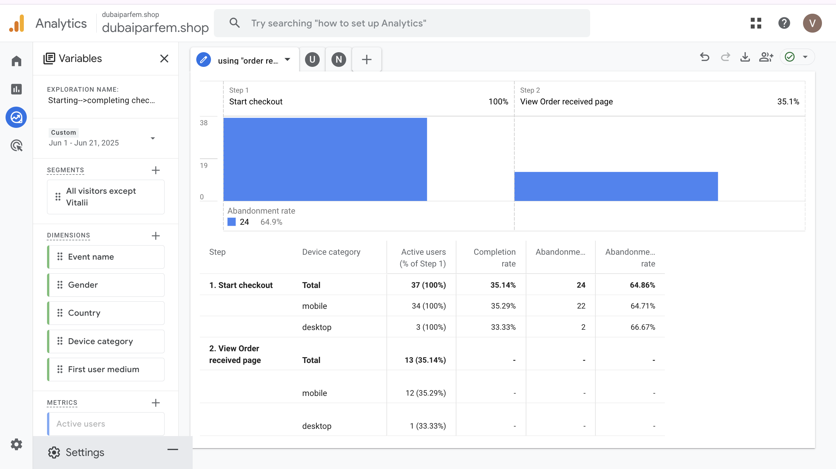Click the undo arrow icon
Viewport: 836px width, 469px height.
(705, 57)
